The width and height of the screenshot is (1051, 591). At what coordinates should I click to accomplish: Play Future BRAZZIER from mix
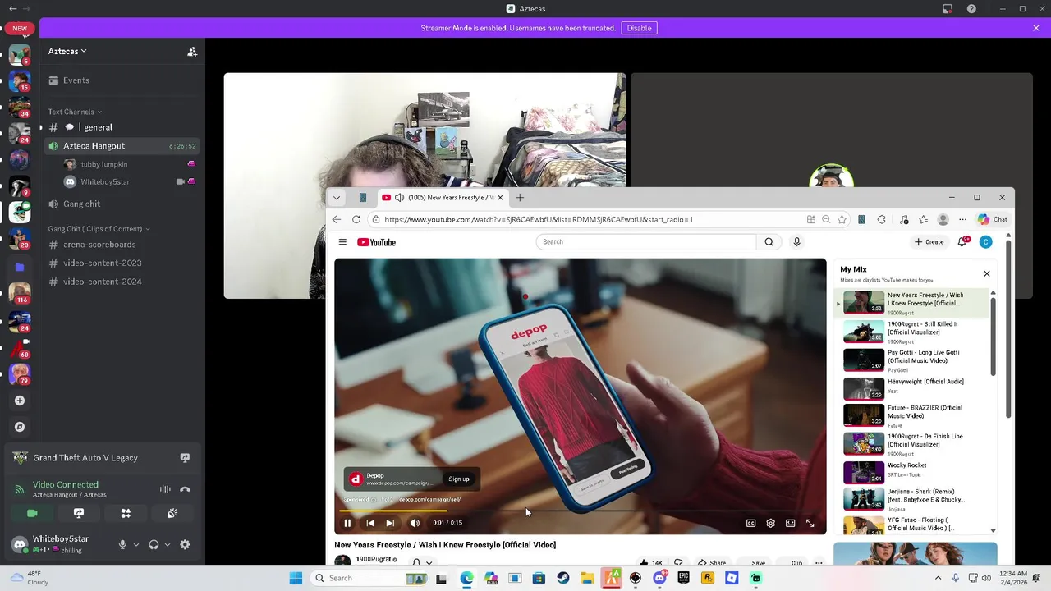911,416
